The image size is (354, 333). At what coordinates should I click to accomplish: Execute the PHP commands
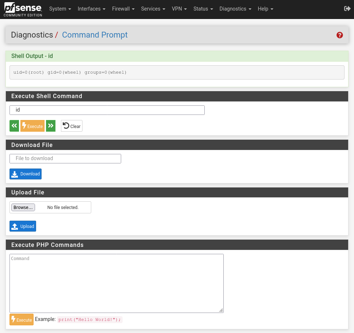tap(22, 320)
